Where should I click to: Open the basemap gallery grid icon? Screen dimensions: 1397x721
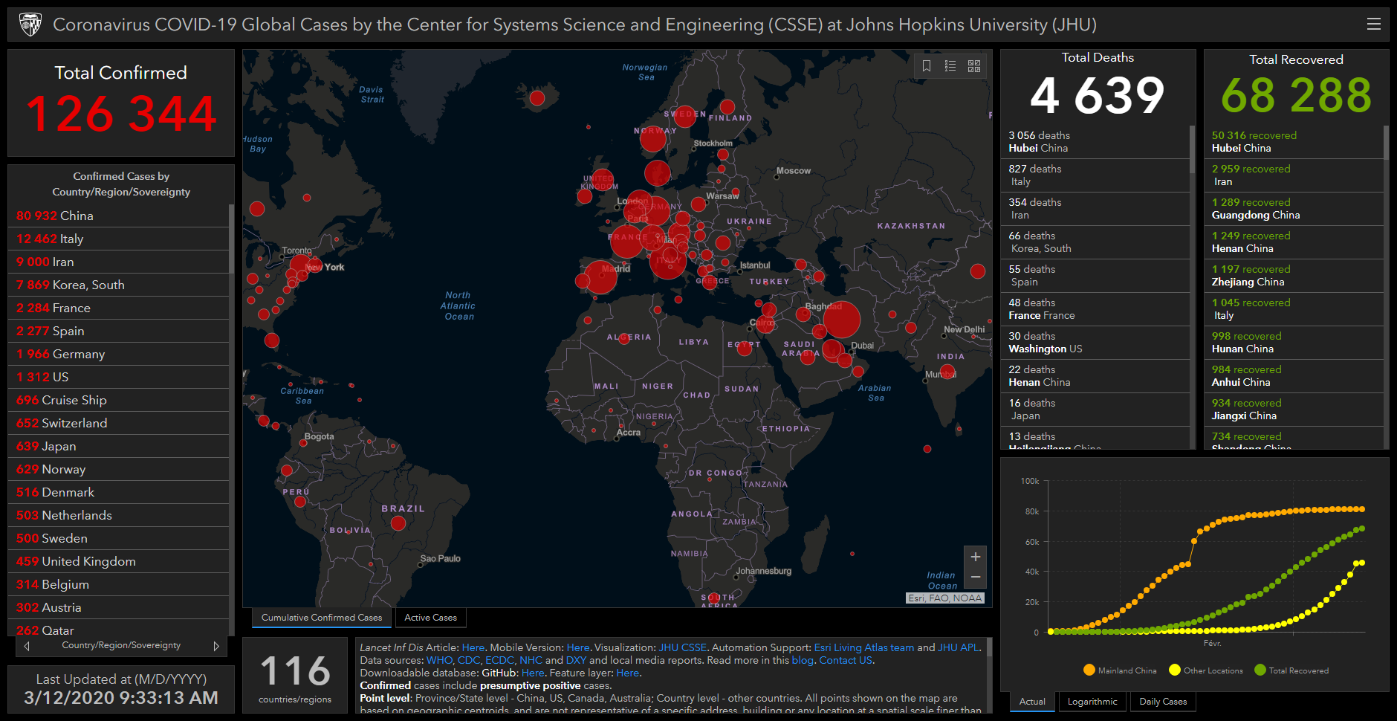pos(974,66)
